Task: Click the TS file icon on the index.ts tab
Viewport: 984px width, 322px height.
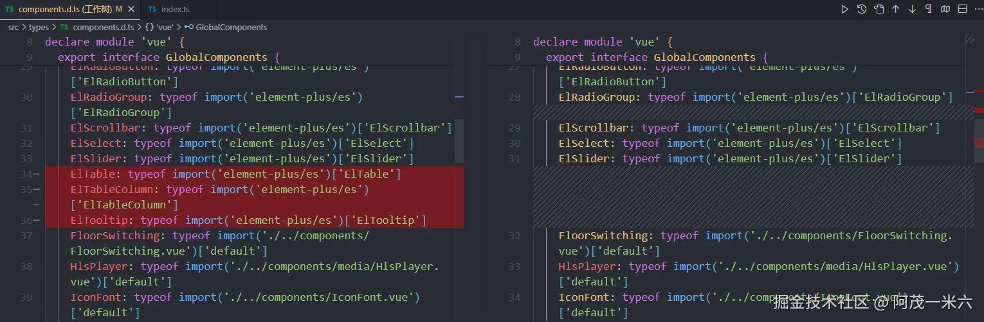Action: click(x=152, y=10)
